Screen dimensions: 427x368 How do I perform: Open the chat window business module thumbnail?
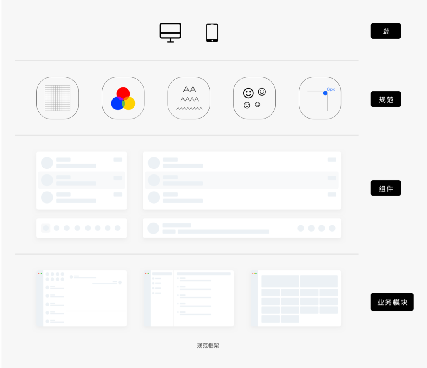click(82, 298)
